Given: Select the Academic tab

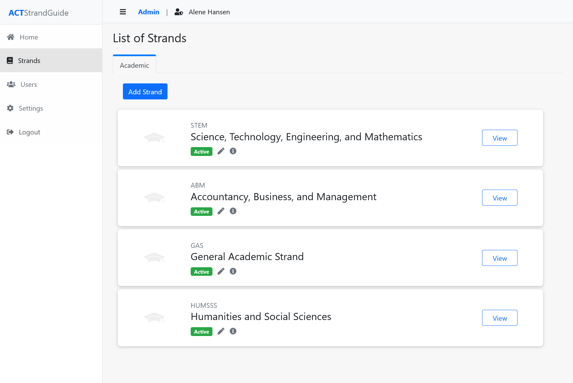Looking at the screenshot, I should pyautogui.click(x=134, y=65).
